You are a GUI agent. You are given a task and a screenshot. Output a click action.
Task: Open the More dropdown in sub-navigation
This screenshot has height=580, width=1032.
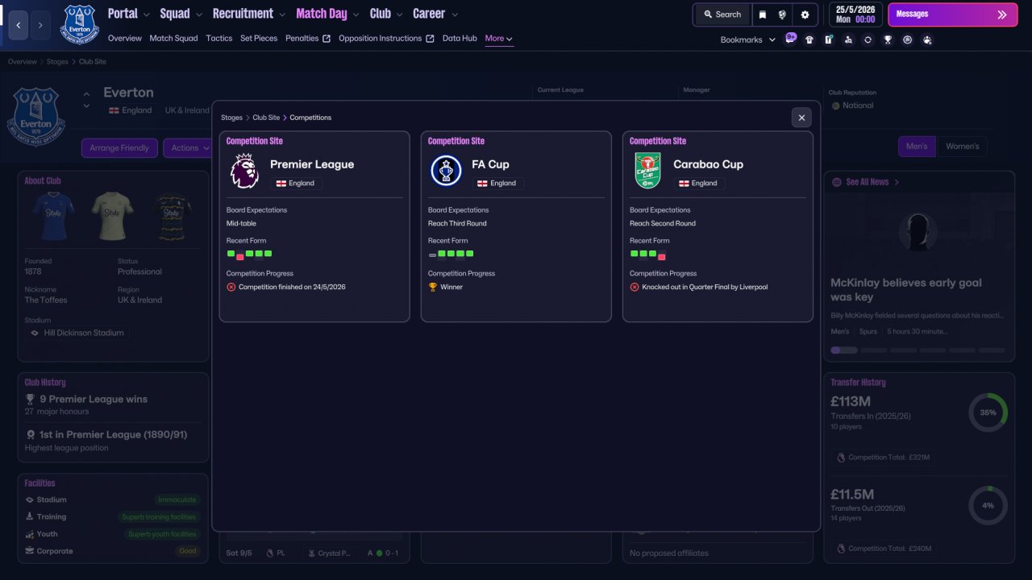tap(499, 39)
